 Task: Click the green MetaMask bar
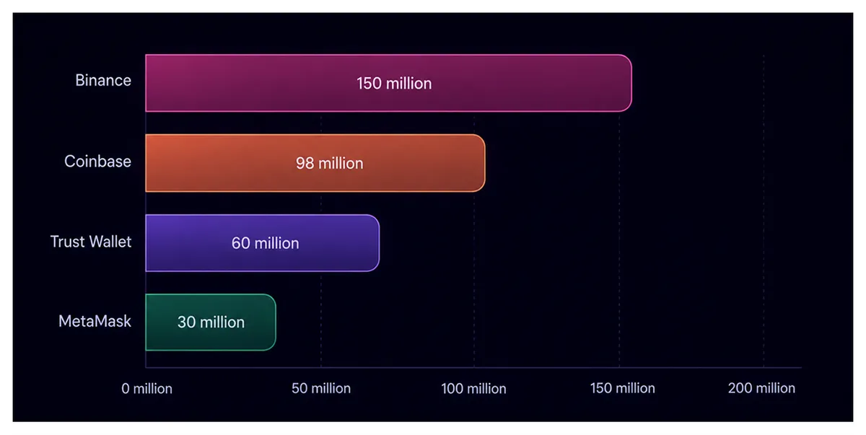pos(211,322)
